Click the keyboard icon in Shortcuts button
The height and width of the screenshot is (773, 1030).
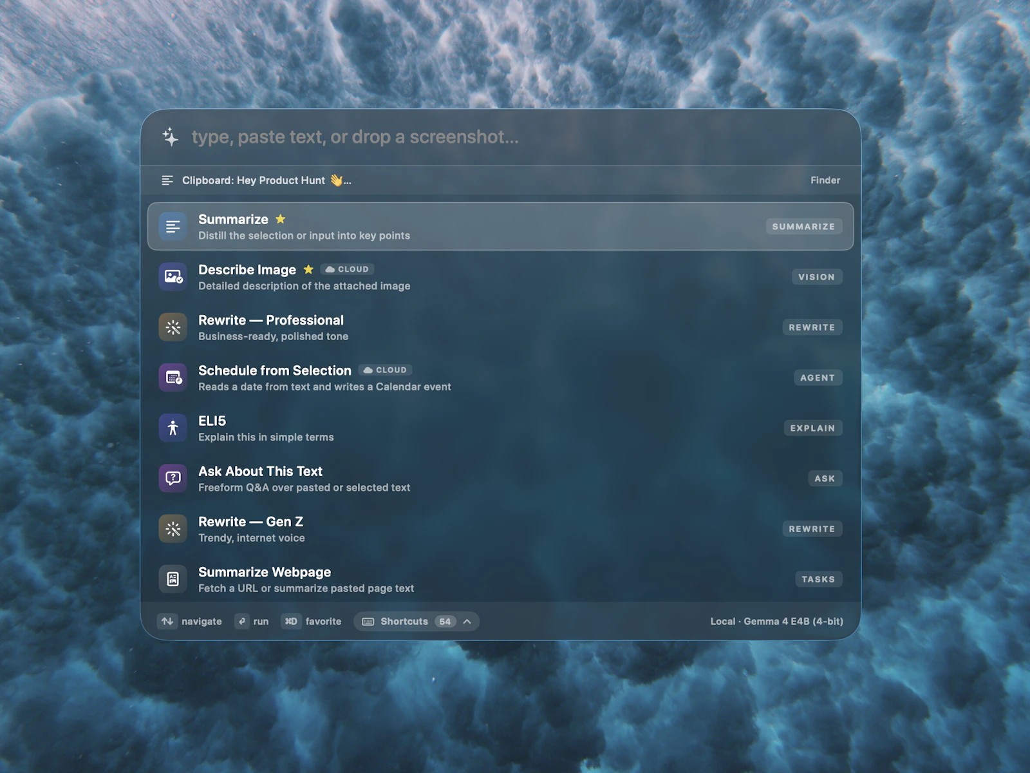(368, 622)
